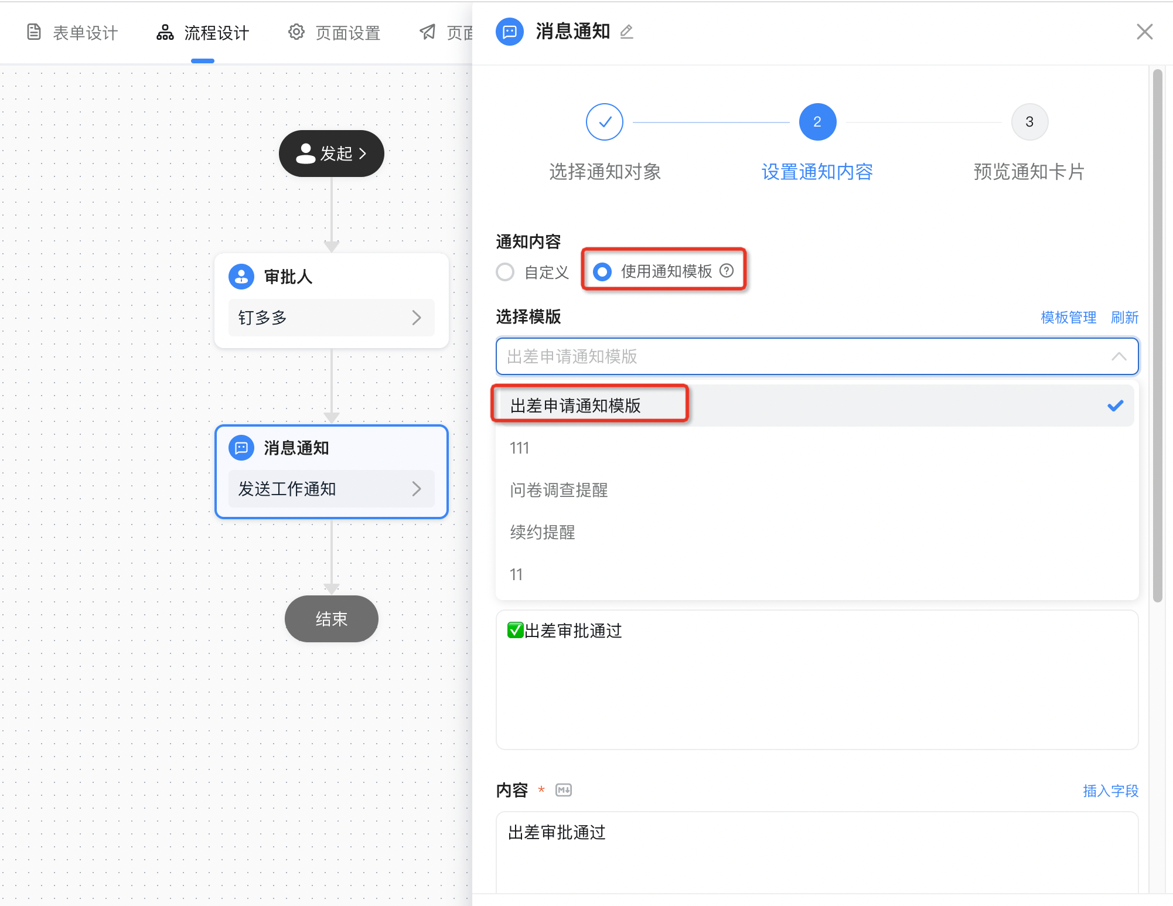Click the panel's vertical scrollbar
This screenshot has height=906, width=1173.
point(1157,336)
